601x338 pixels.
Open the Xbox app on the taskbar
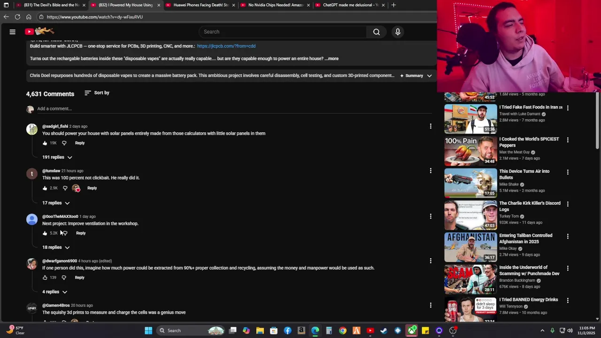(412, 330)
